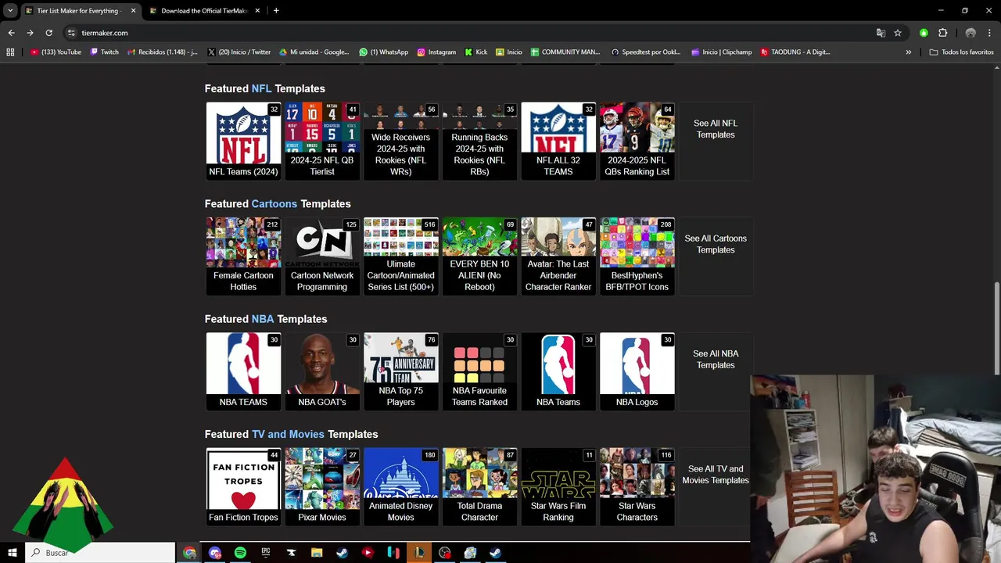Open Running Backs 2024-25 with Rookies template
This screenshot has width=1001, height=563.
coord(479,141)
